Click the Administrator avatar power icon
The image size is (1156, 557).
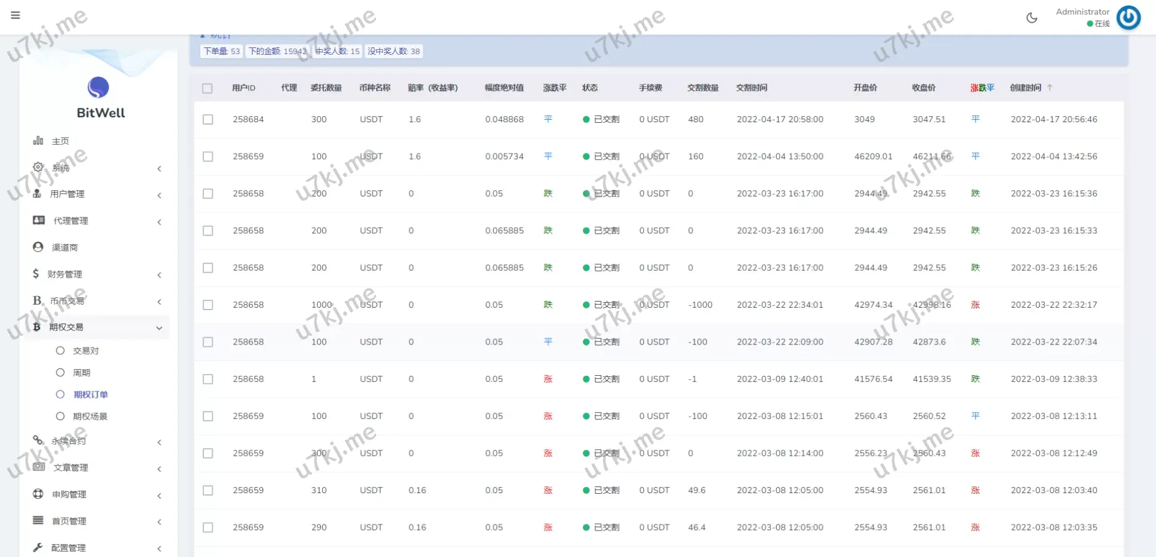point(1128,18)
